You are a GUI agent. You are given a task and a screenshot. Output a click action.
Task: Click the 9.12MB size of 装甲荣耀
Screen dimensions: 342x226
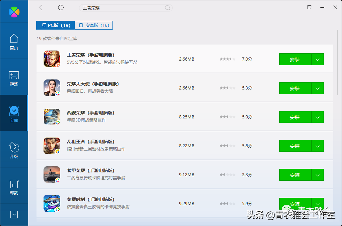186,175
